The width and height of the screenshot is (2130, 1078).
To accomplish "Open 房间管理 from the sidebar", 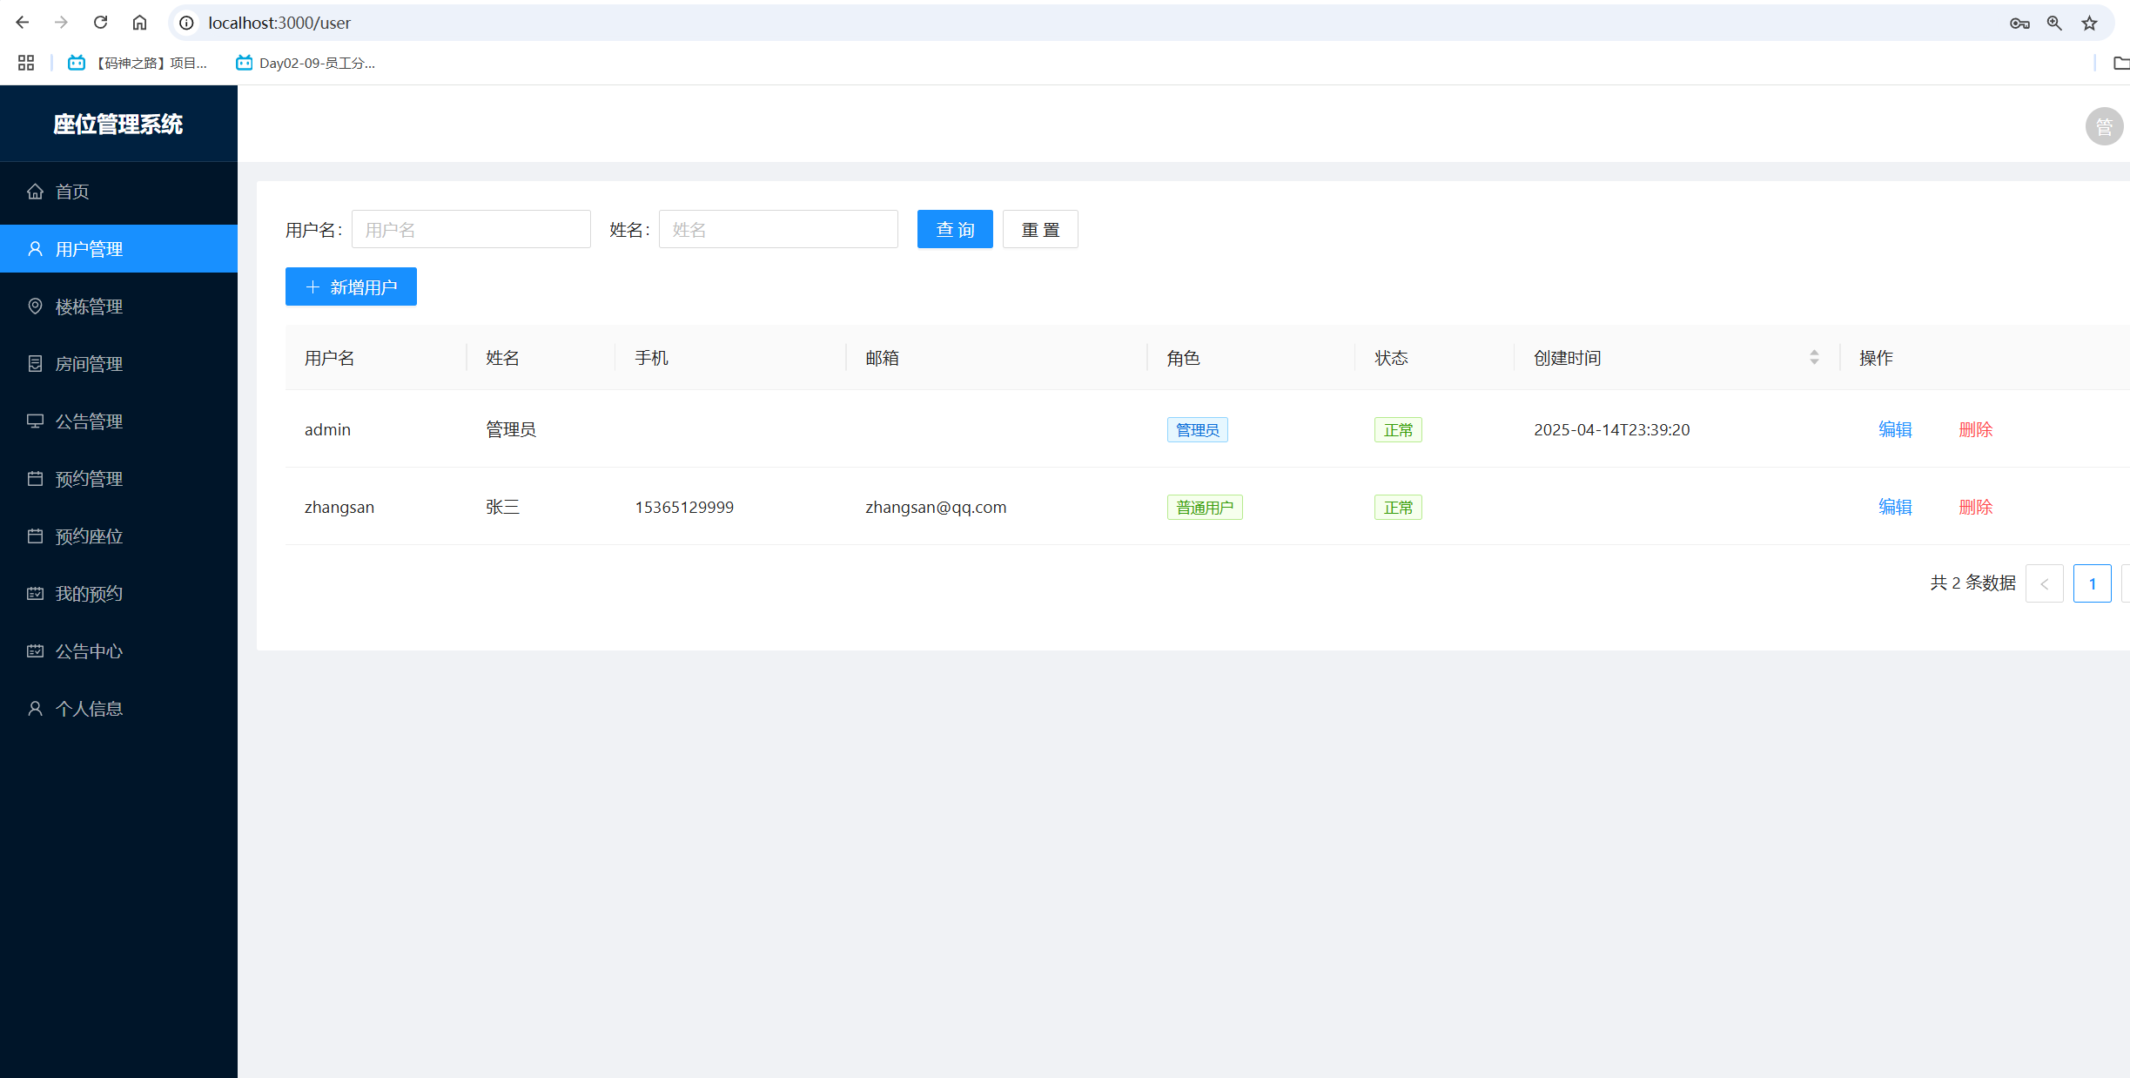I will click(x=89, y=364).
